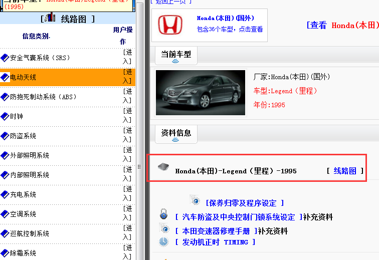
Task: Select 巡航控制系统 row text
Action: 30,233
